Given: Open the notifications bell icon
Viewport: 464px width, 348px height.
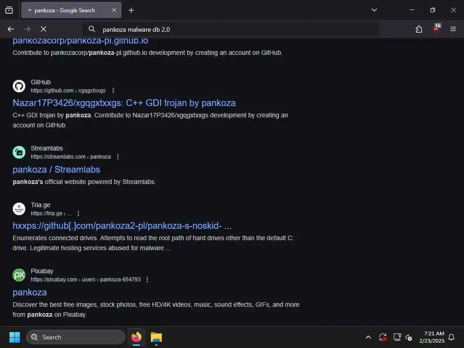Looking at the screenshot, I should pyautogui.click(x=452, y=337).
